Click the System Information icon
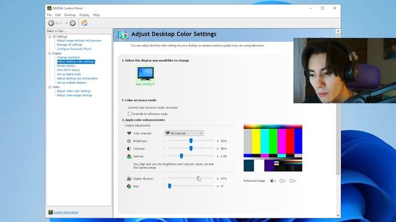The width and height of the screenshot is (396, 222). 50,212
